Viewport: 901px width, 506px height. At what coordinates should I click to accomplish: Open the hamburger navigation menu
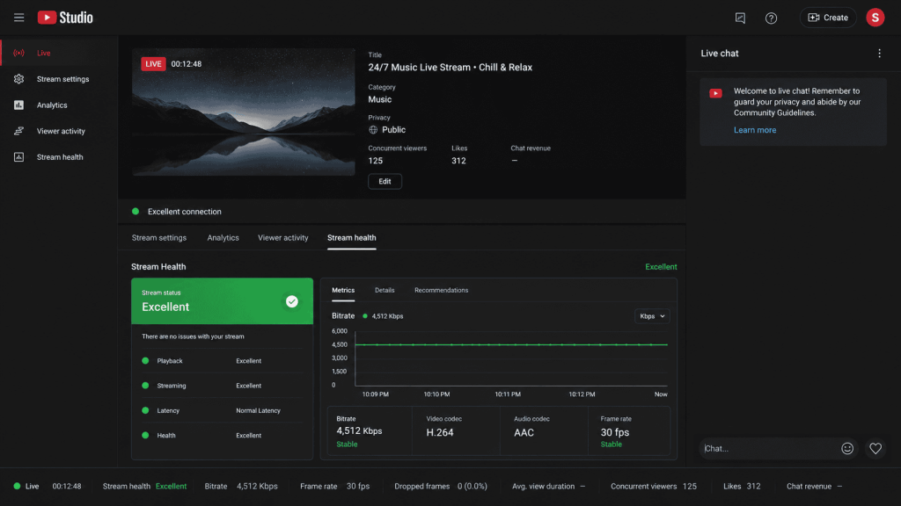click(x=19, y=18)
